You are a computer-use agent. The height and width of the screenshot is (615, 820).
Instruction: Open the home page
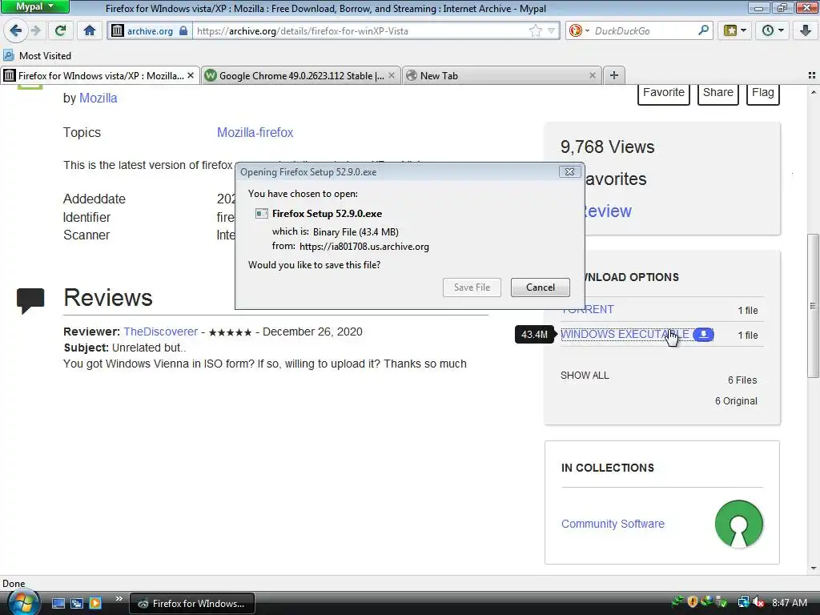click(x=90, y=31)
